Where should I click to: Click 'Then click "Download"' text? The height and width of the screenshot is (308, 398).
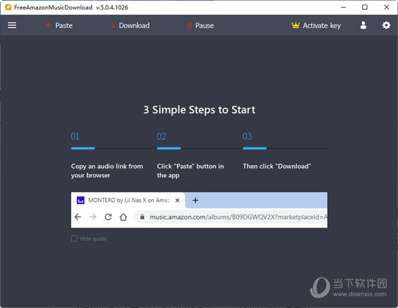tap(277, 167)
